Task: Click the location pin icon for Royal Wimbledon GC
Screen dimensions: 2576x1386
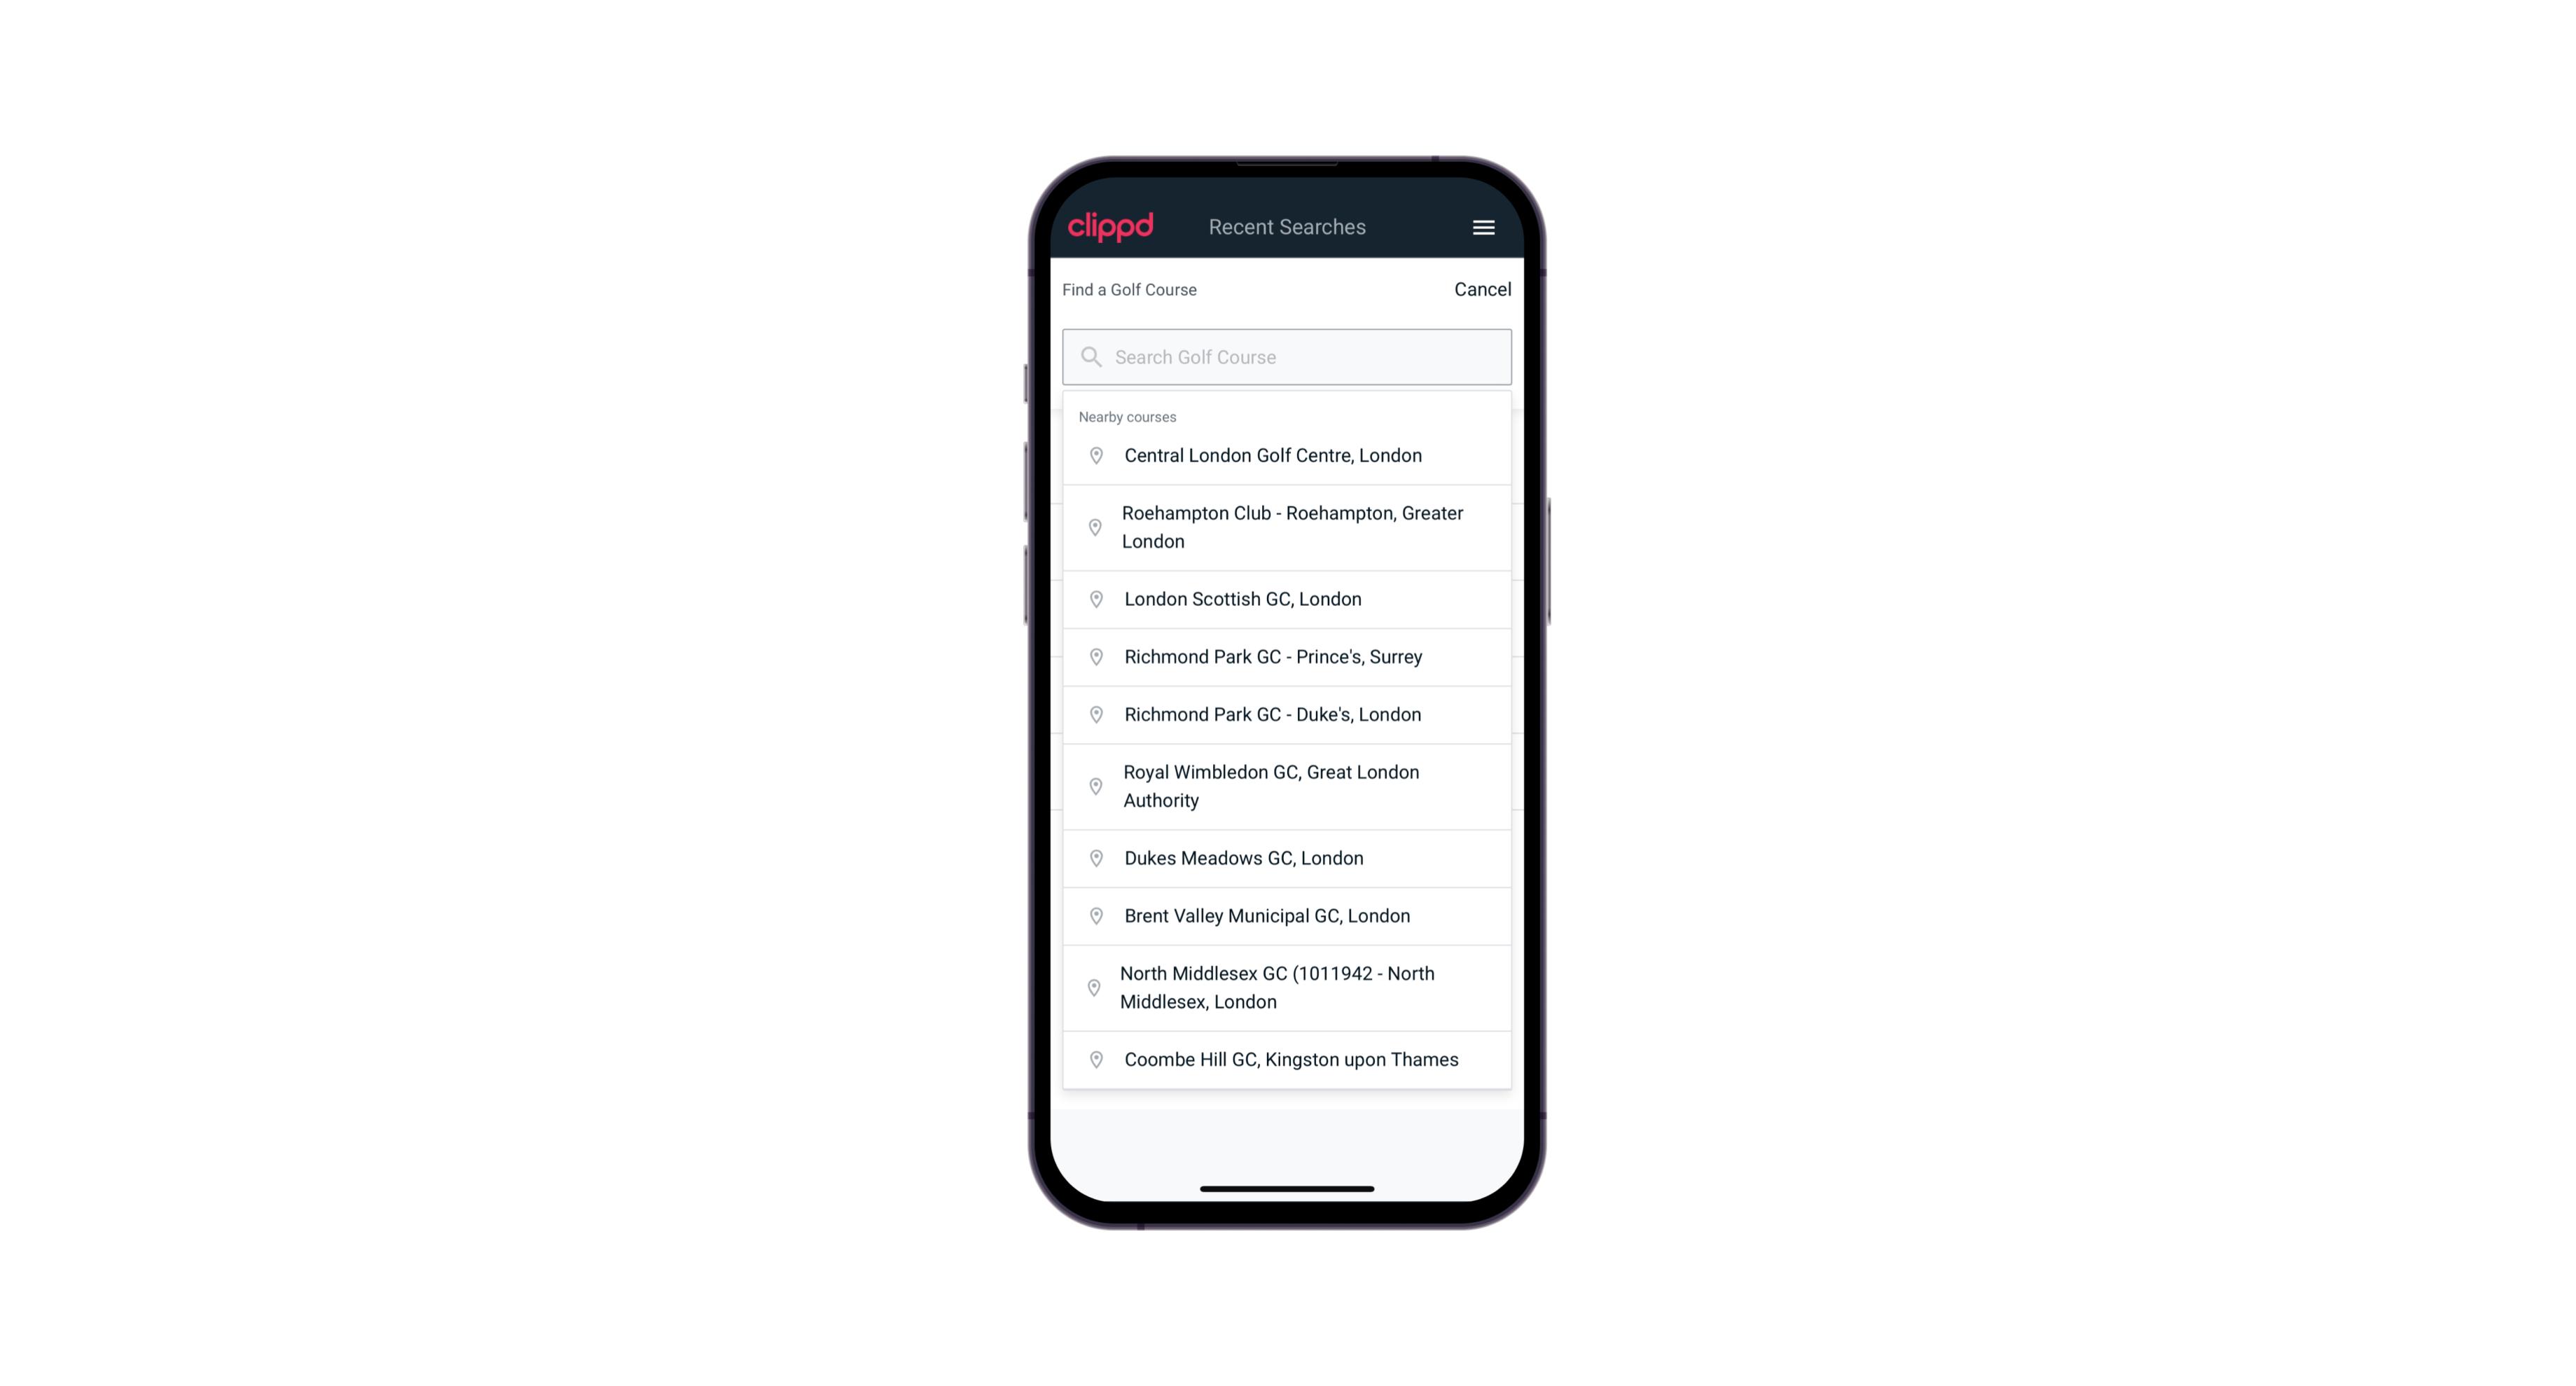Action: pos(1092,785)
